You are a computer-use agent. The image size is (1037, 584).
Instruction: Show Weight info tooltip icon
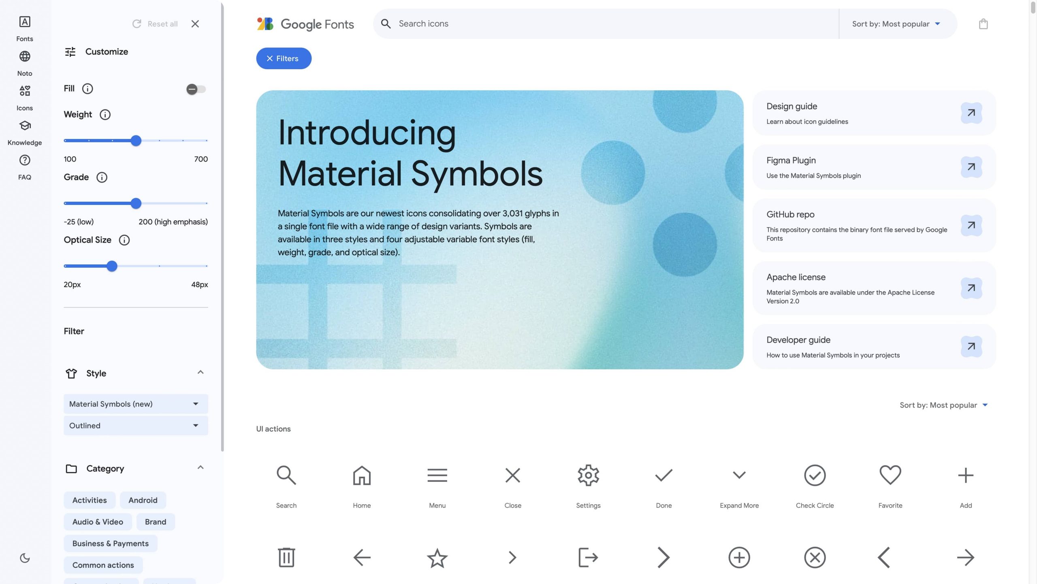click(105, 115)
